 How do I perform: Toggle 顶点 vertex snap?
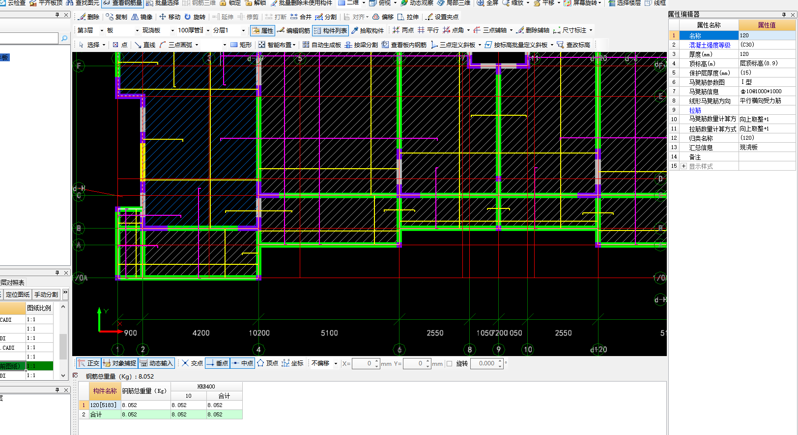[x=267, y=363]
